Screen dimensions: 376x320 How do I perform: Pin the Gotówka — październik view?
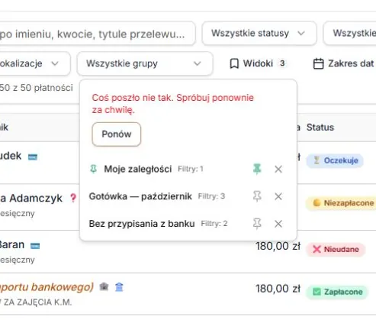257,196
